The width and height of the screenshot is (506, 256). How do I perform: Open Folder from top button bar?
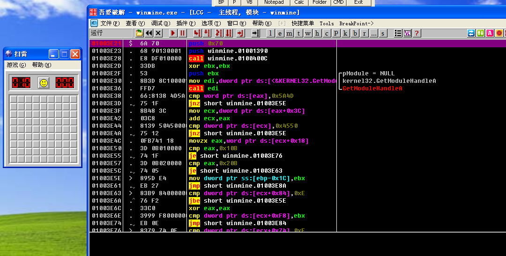click(320, 2)
